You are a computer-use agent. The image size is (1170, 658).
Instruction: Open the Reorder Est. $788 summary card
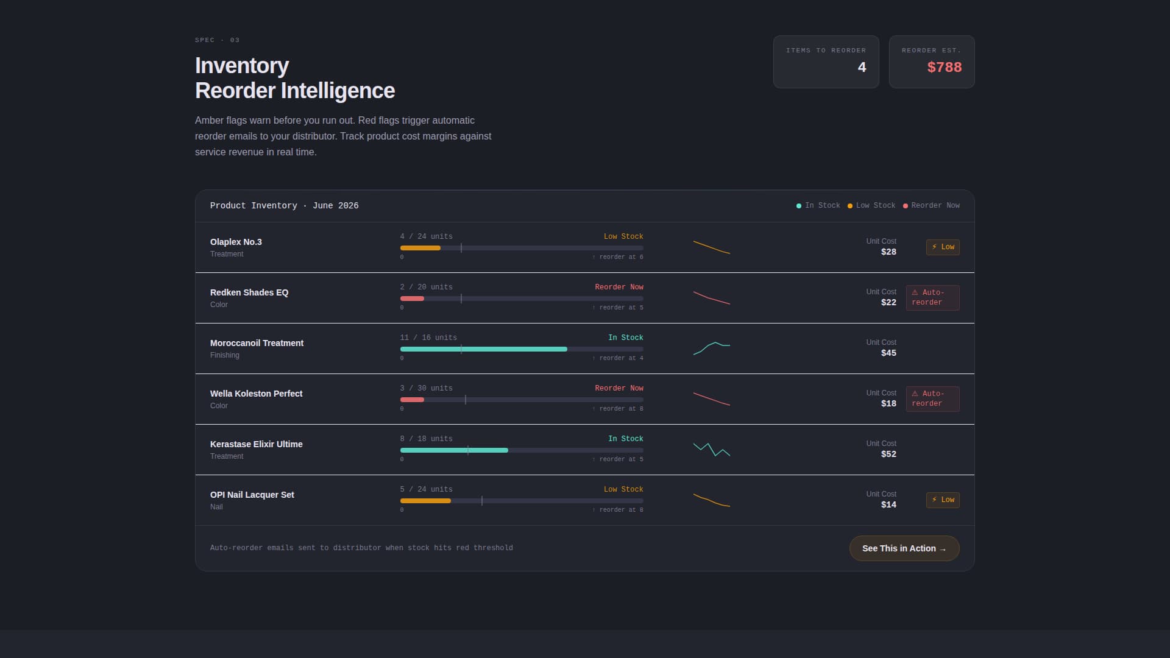pos(932,62)
